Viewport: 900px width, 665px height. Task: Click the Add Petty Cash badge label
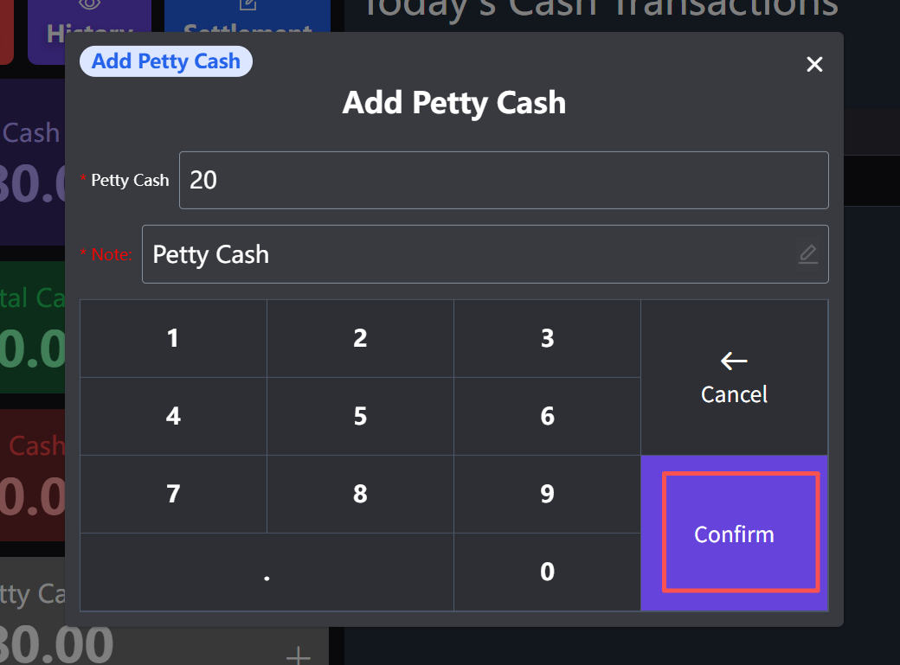click(x=165, y=61)
